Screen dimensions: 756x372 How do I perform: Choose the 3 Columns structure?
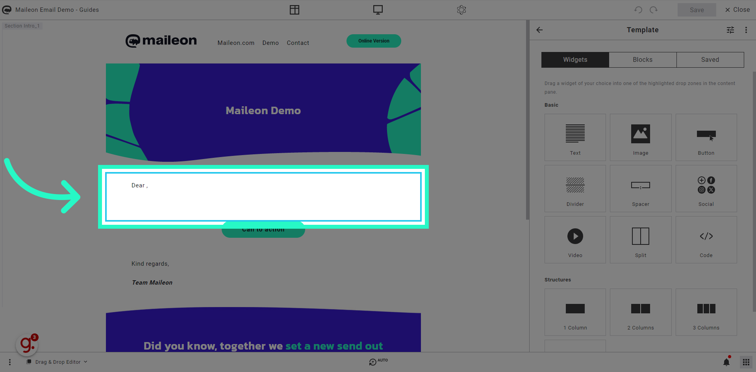[706, 312]
